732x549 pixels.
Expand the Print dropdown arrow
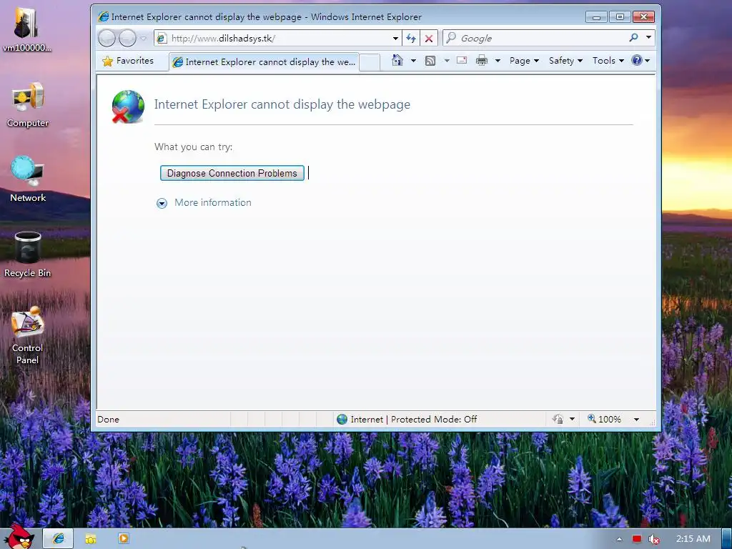[498, 61]
